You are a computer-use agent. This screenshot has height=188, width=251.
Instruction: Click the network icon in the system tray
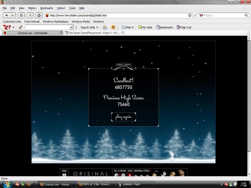click(235, 184)
